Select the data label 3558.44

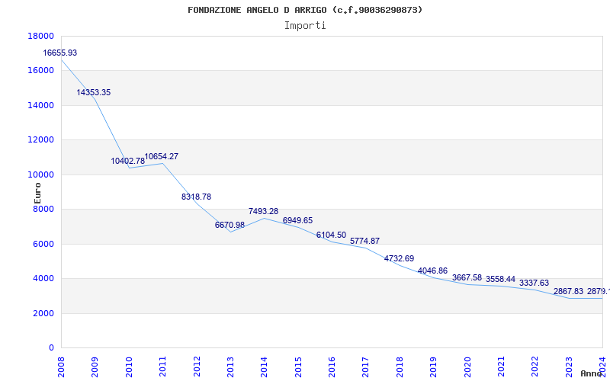[500, 279]
